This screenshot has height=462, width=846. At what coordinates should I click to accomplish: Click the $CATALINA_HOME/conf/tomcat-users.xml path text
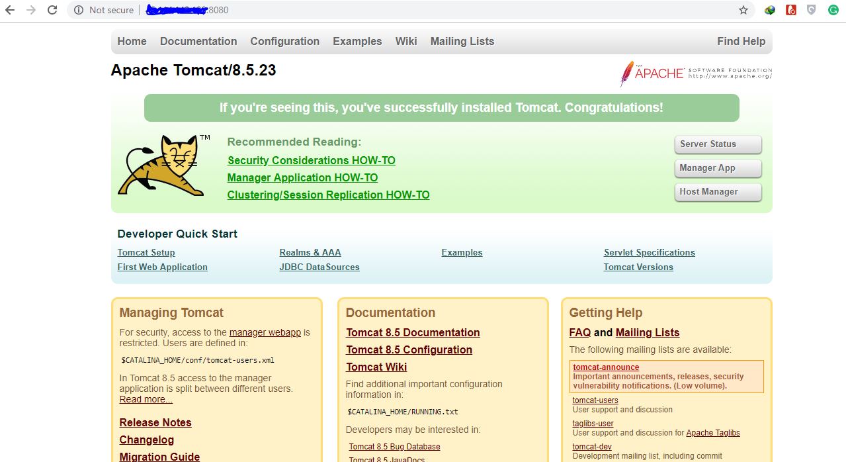point(198,361)
